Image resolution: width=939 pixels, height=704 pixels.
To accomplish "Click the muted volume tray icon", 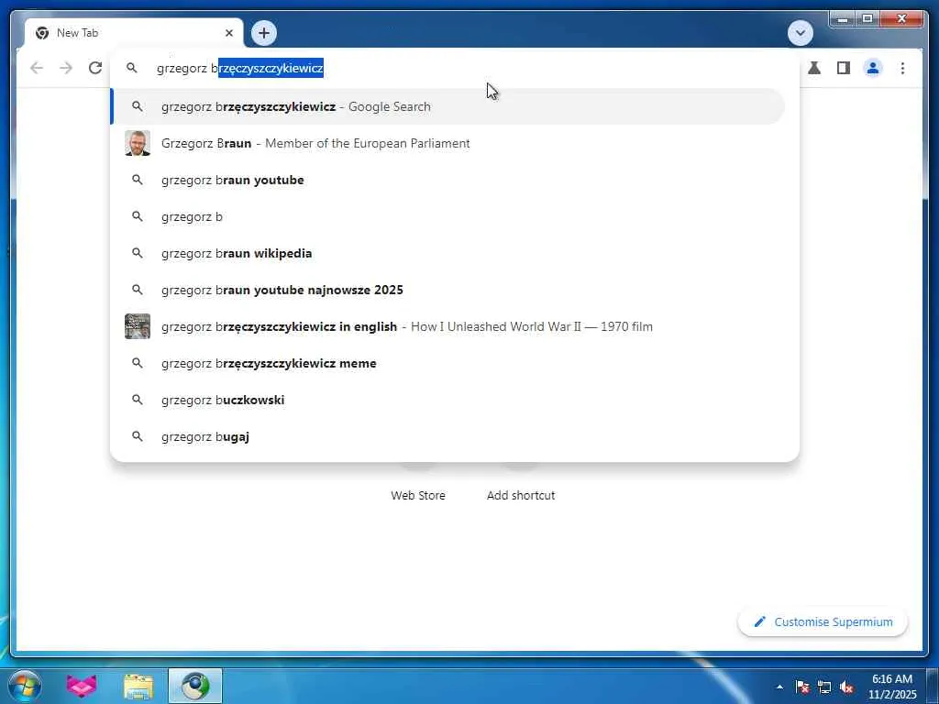I will [846, 687].
